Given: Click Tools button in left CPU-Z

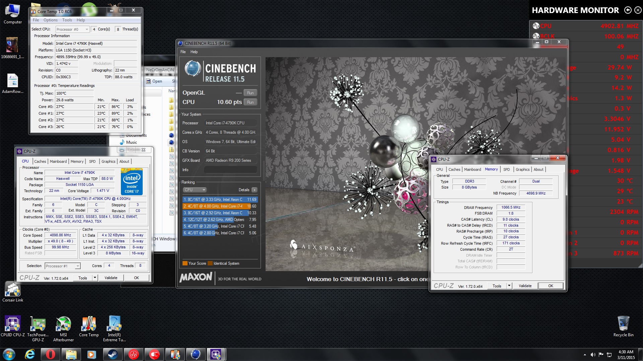Looking at the screenshot, I should coord(83,278).
